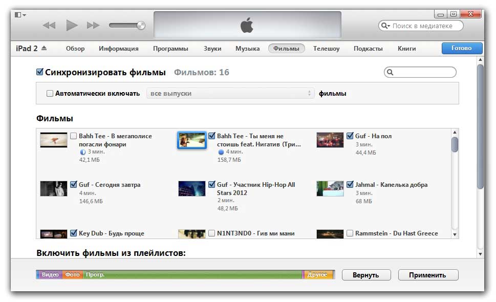Click the fast forward next button

point(93,25)
